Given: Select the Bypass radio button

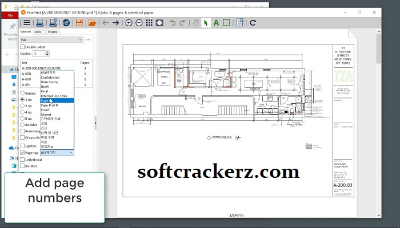Looking at the screenshot, I should 22,93.
